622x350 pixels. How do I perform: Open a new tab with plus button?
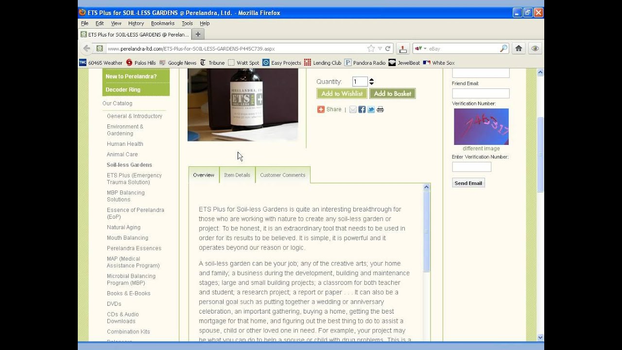click(x=198, y=35)
